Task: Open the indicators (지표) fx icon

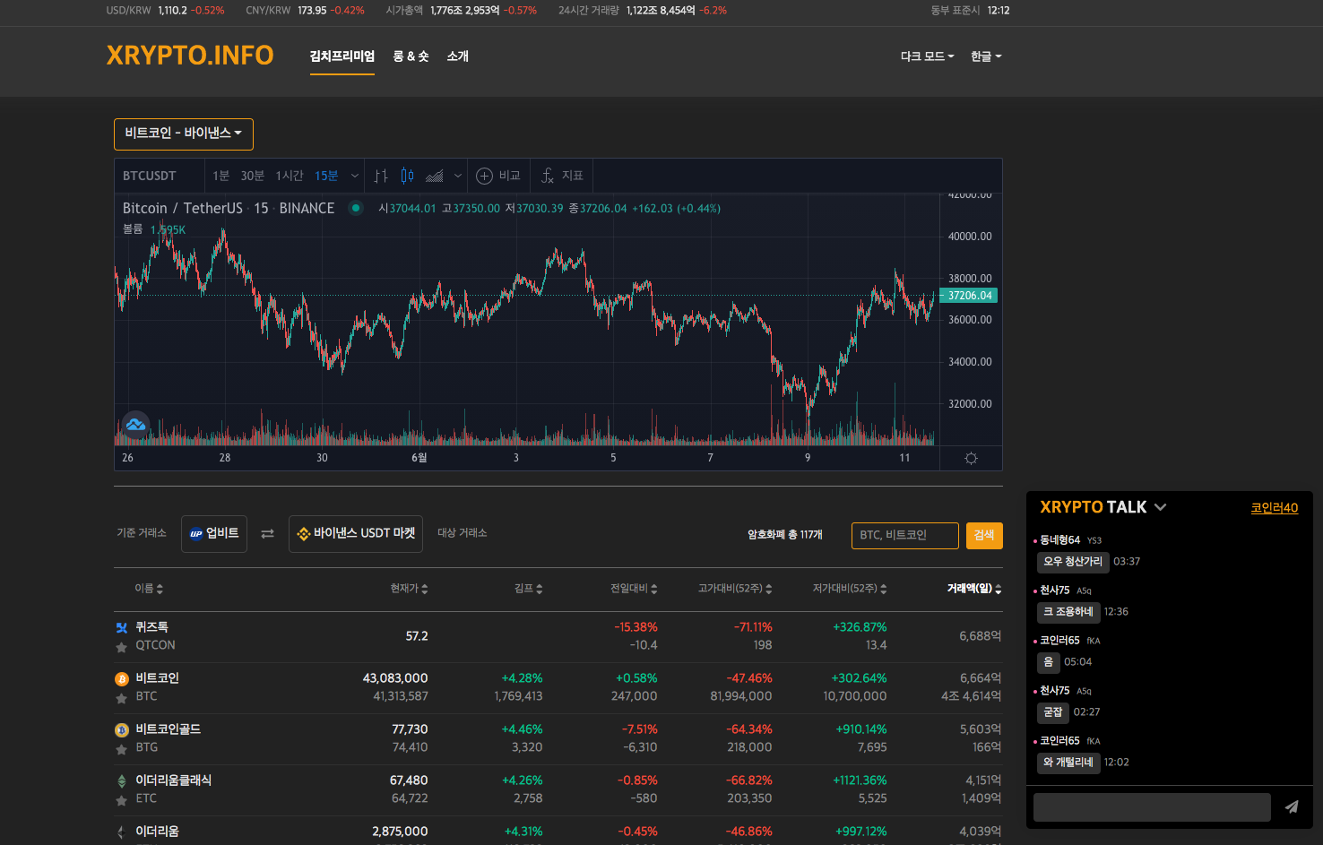Action: coord(548,177)
